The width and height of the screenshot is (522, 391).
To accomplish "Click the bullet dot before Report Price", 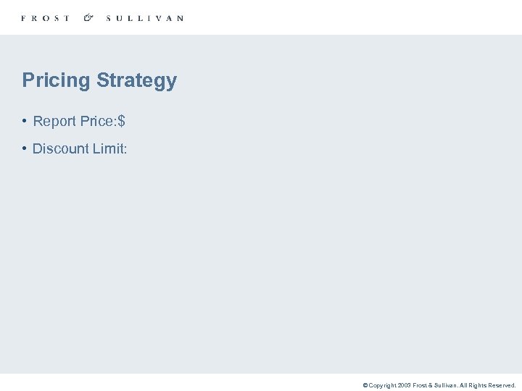I will pyautogui.click(x=25, y=121).
